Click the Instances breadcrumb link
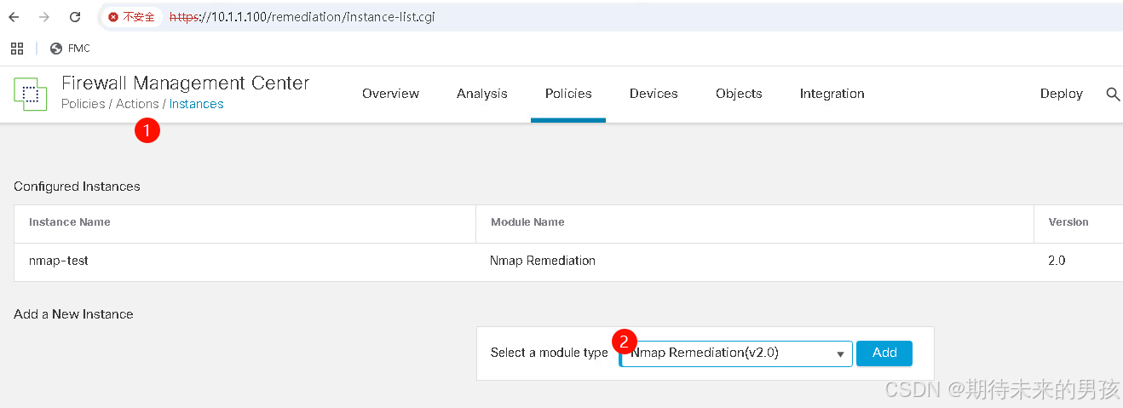 [x=197, y=104]
